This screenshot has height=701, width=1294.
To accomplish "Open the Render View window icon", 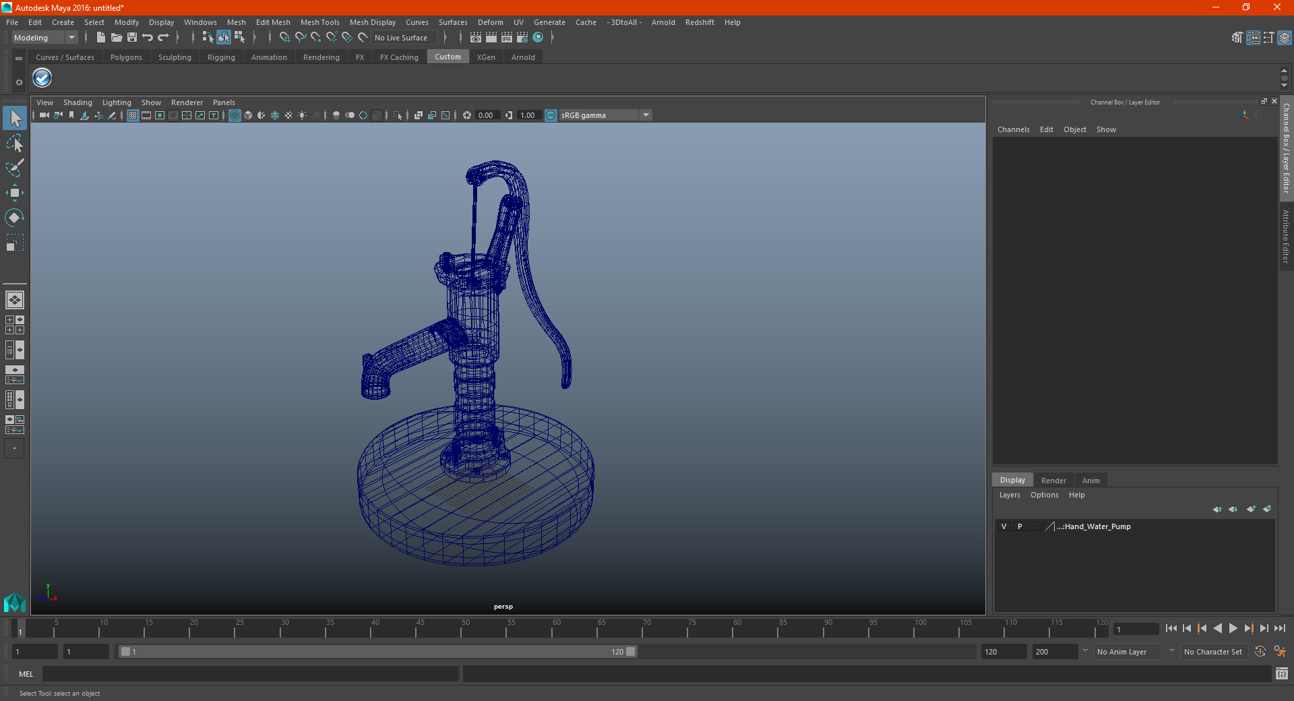I will (x=476, y=38).
